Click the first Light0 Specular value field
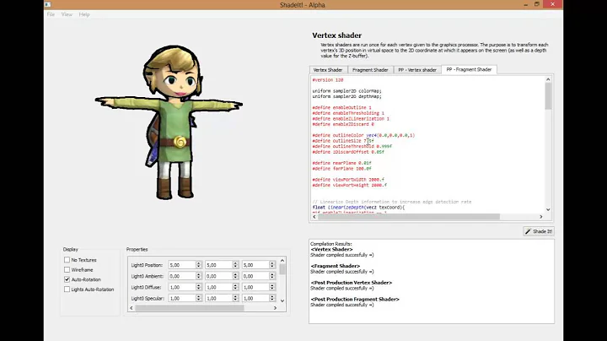Viewport: 607px width, 341px height. [x=181, y=298]
